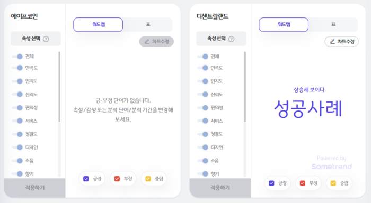The image size is (371, 203).
Task: Toggle the 디자인 switch in 디센트럴랜드 panel
Action: tap(203, 147)
